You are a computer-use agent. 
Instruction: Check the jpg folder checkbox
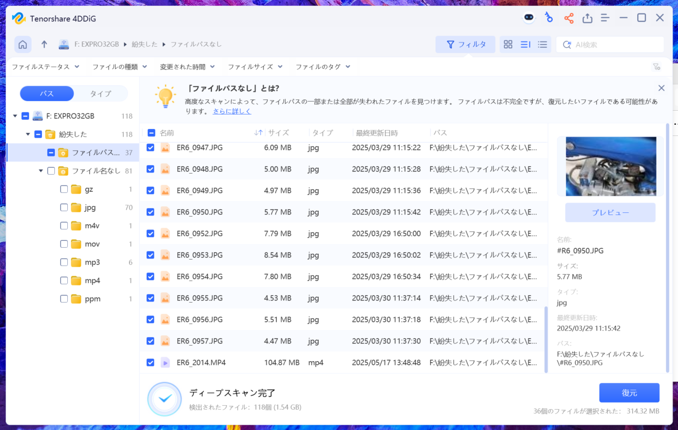coord(64,207)
